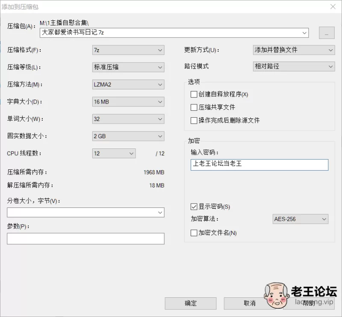Enable the 创建自释放程序 checkbox

point(194,94)
